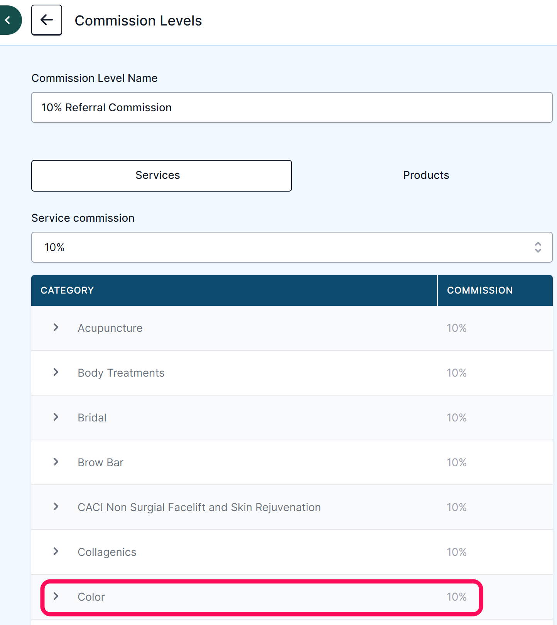Click the Collagenics commission percentage
Viewport: 557px width, 625px height.
click(457, 552)
